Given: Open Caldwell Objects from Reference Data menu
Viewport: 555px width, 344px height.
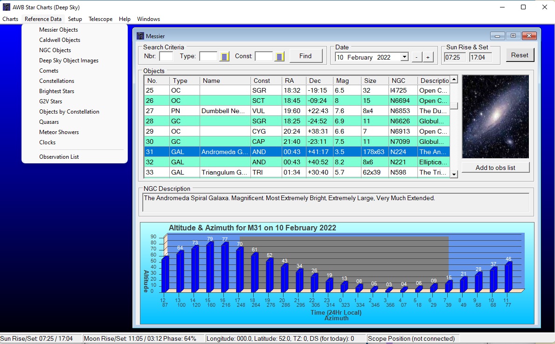Looking at the screenshot, I should pos(60,40).
